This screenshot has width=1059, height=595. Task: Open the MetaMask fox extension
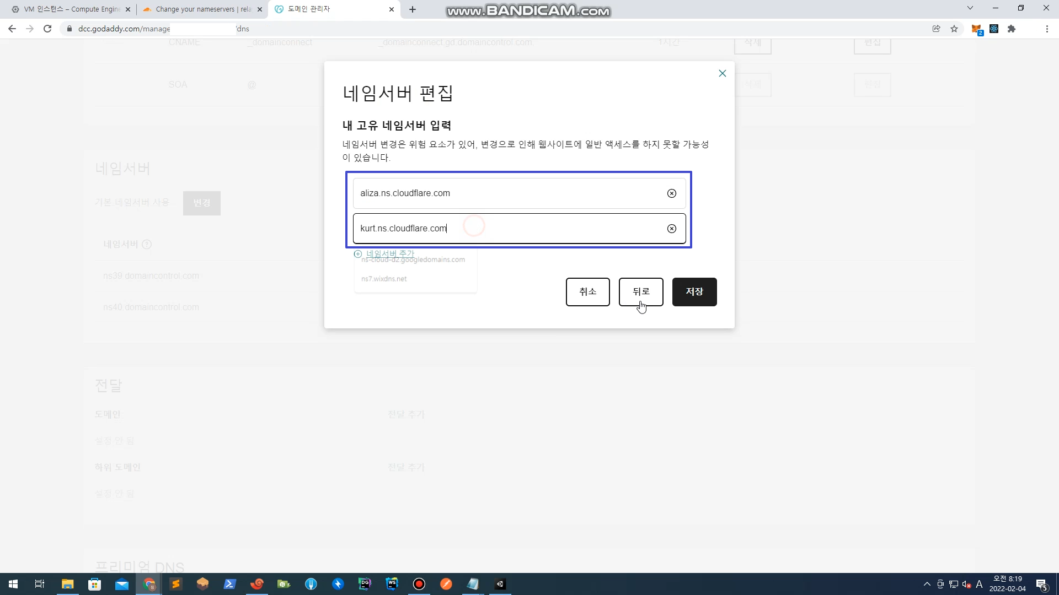coord(976,29)
